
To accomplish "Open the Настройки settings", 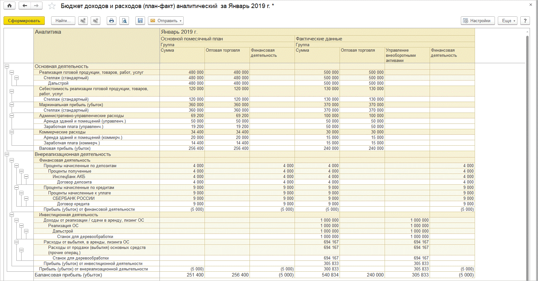I will click(478, 21).
